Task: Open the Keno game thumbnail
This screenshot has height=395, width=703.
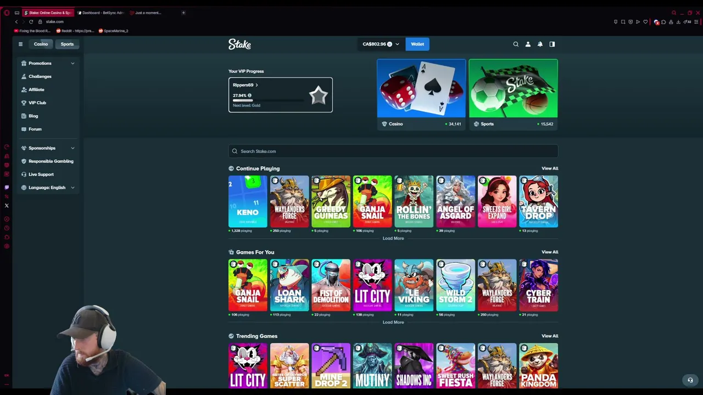Action: click(248, 201)
